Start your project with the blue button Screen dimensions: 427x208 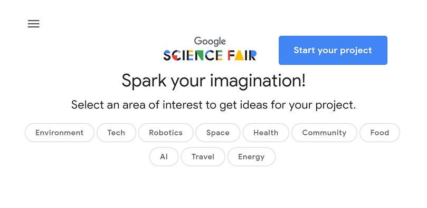coord(333,50)
